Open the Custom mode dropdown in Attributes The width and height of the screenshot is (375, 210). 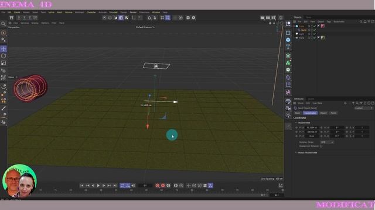pyautogui.click(x=363, y=108)
